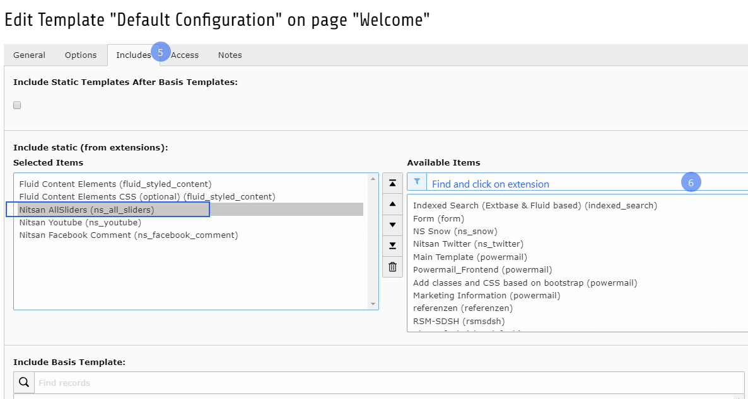
Task: Open the Options tab
Action: click(81, 55)
